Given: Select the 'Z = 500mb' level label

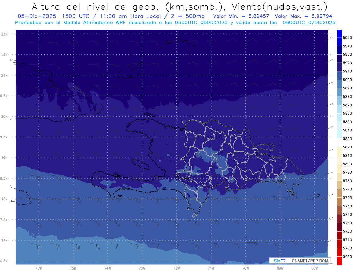Looking at the screenshot, I should [187, 16].
